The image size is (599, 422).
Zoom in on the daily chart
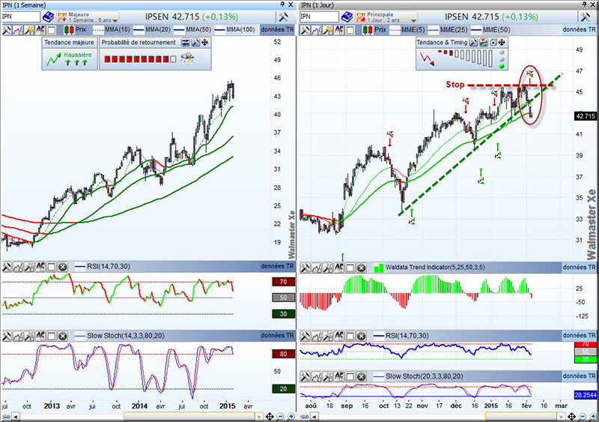(x=593, y=417)
